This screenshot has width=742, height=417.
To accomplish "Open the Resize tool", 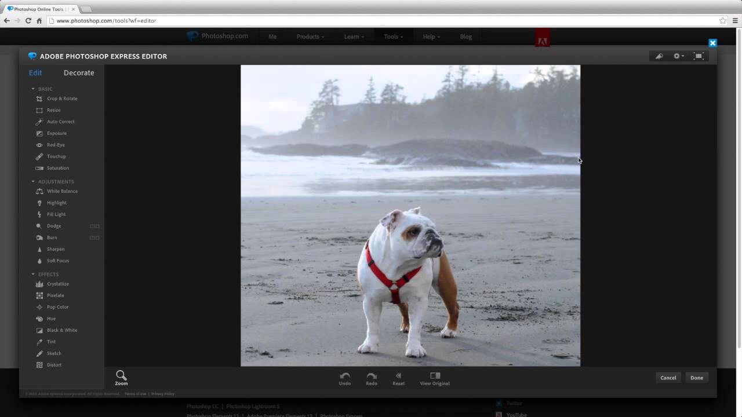I will coord(48,110).
